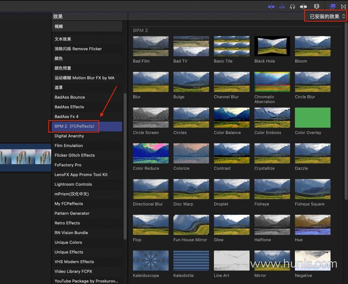
Task: Select the Chromatic Aberration effect
Action: (x=272, y=82)
